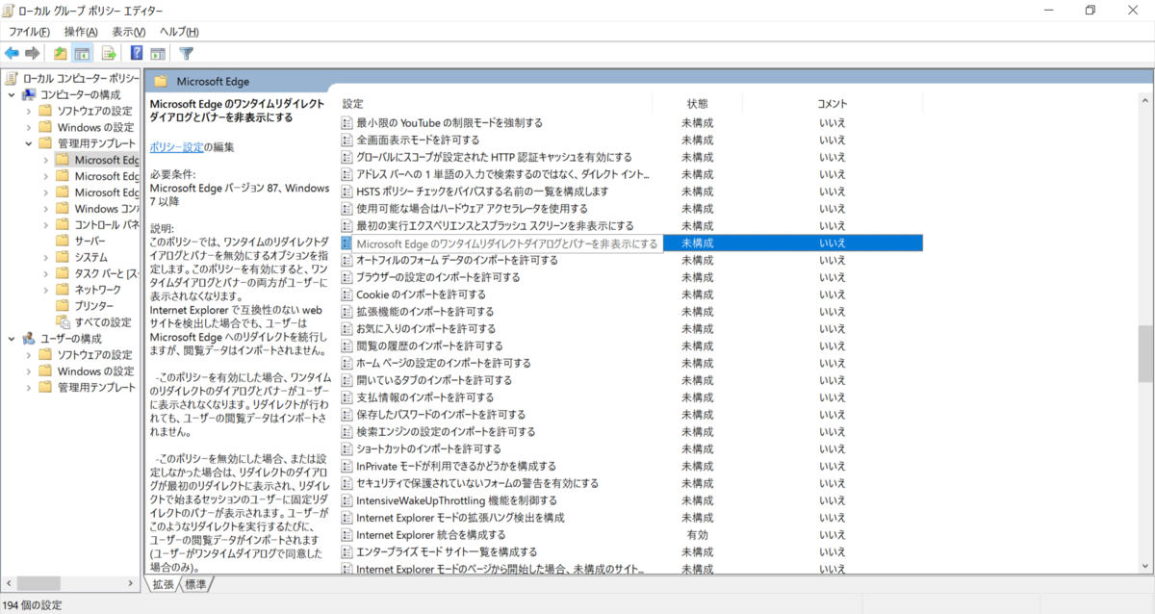Sort by the コメント column header
1155x614 pixels.
pos(832,104)
